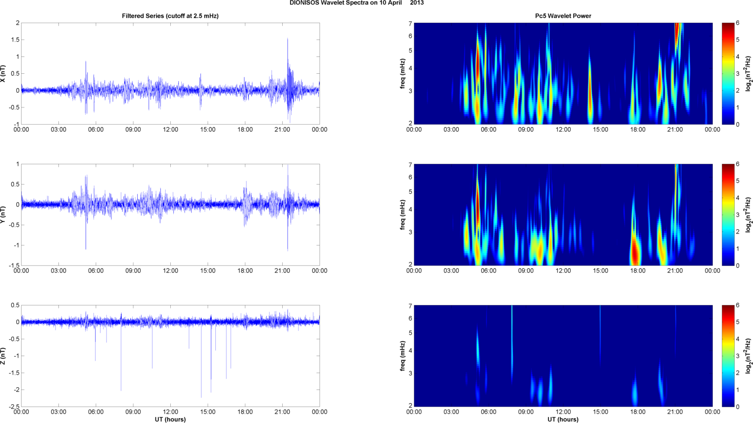
Task: Click the Y-component filtered time series plot
Action: point(170,215)
